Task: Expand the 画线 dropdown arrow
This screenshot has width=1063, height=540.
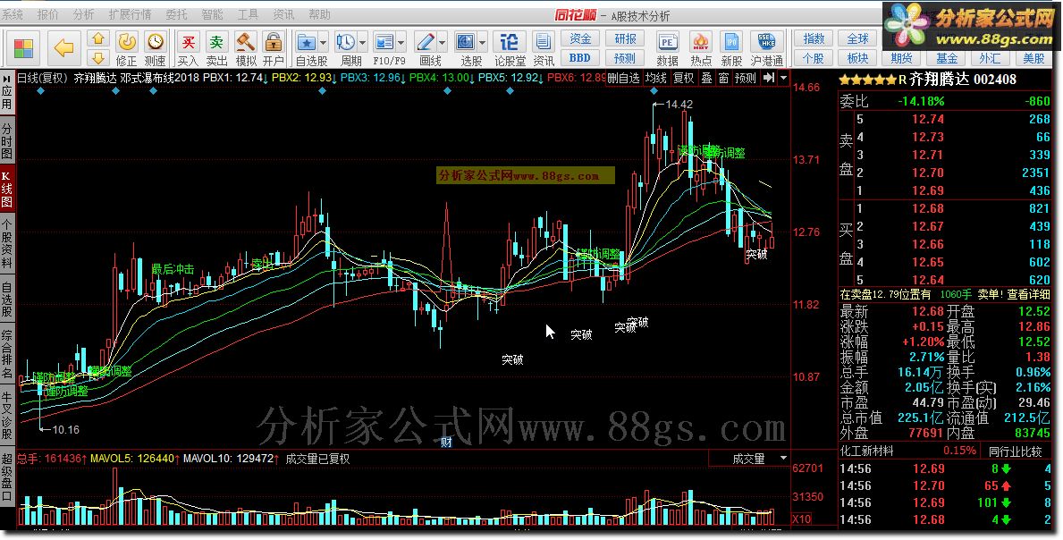Action: pos(442,44)
